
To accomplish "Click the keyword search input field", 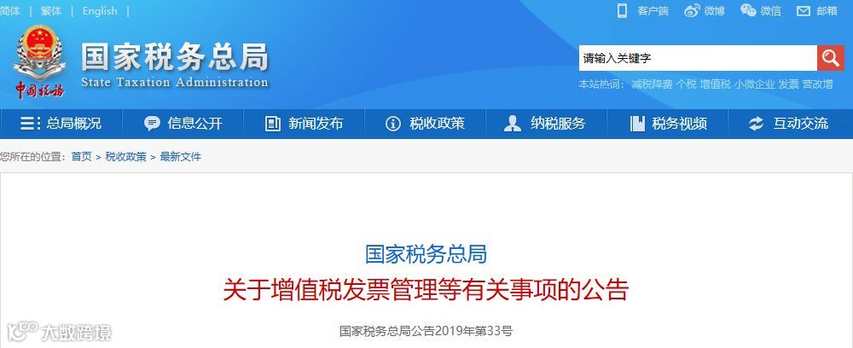I will click(698, 58).
